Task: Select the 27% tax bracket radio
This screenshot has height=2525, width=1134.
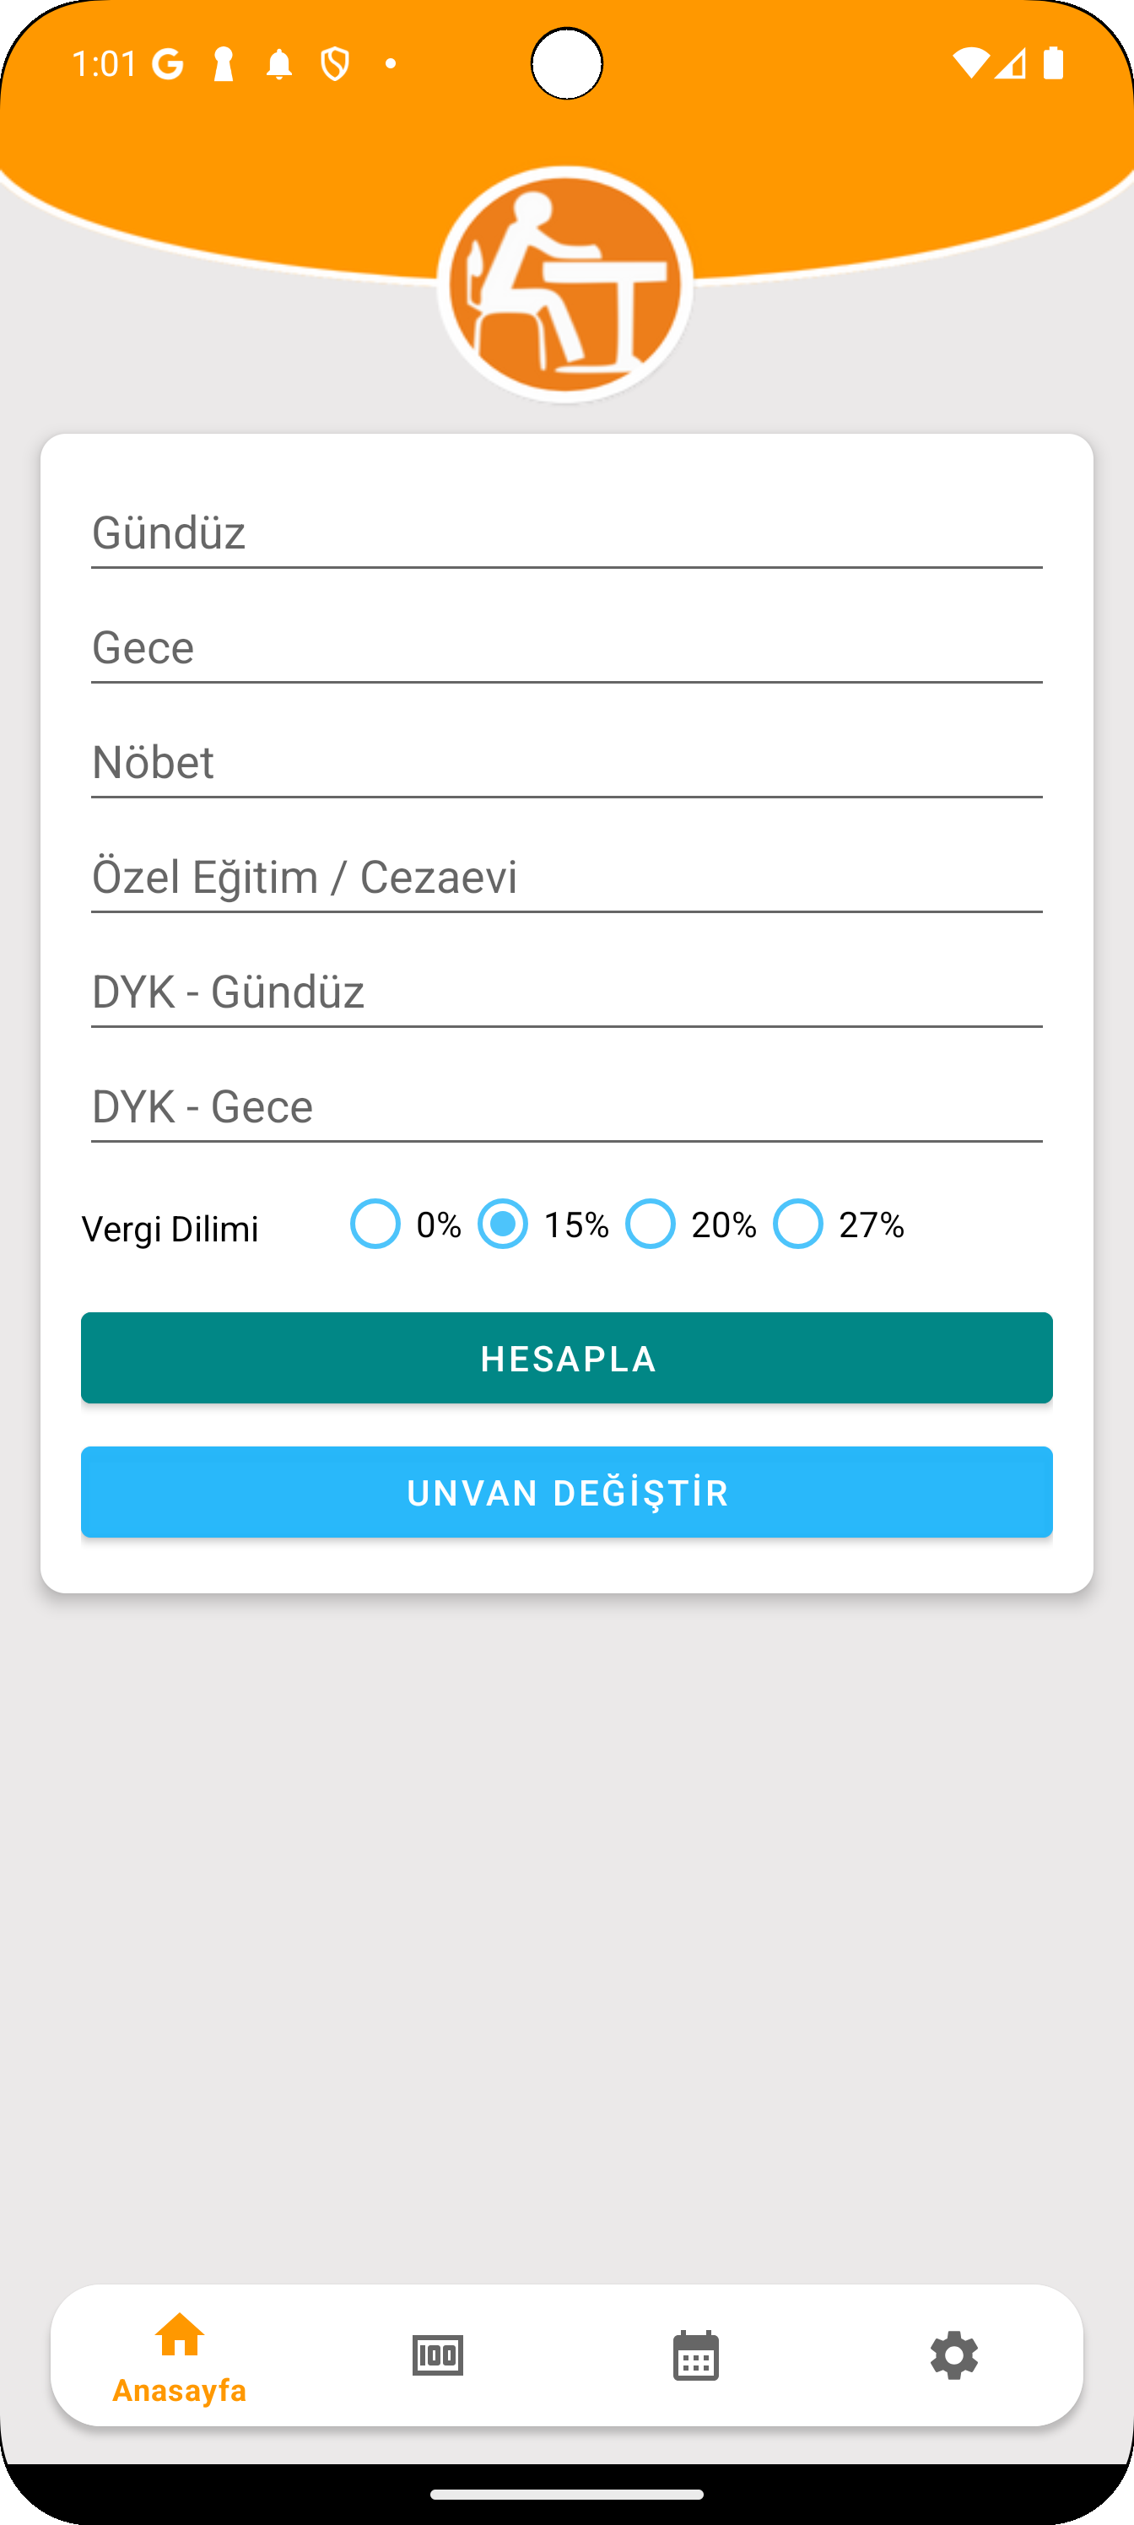Action: [839, 1225]
